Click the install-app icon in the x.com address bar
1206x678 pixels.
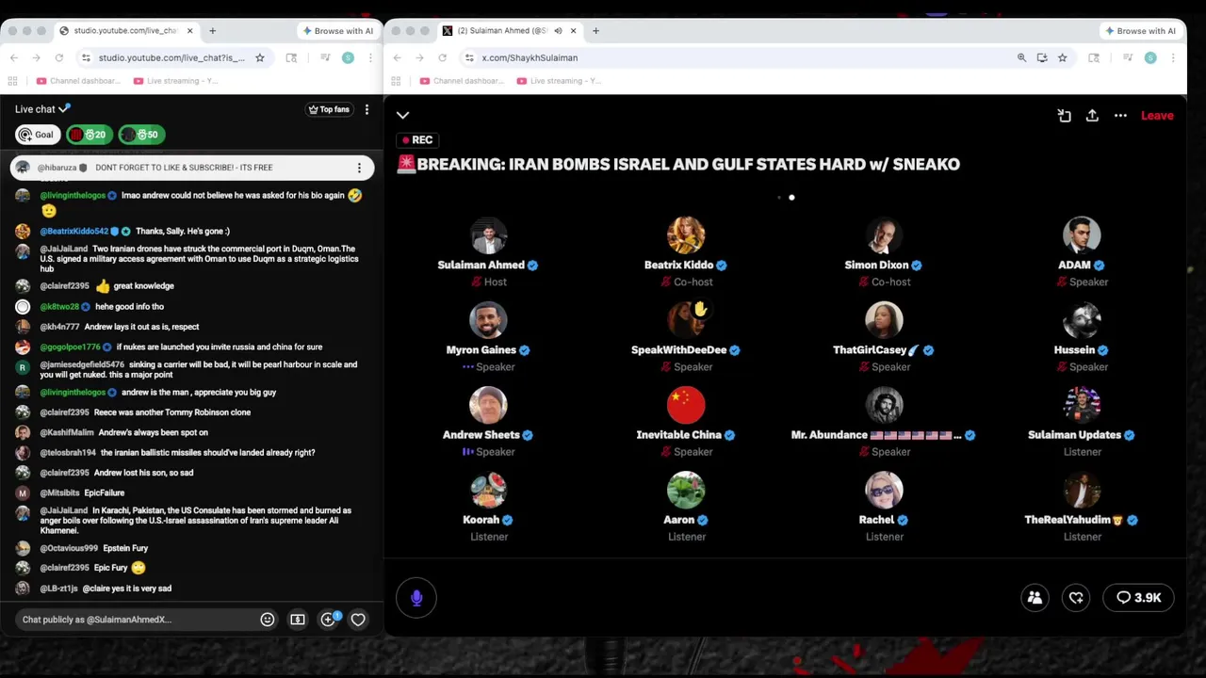[x=1042, y=57]
